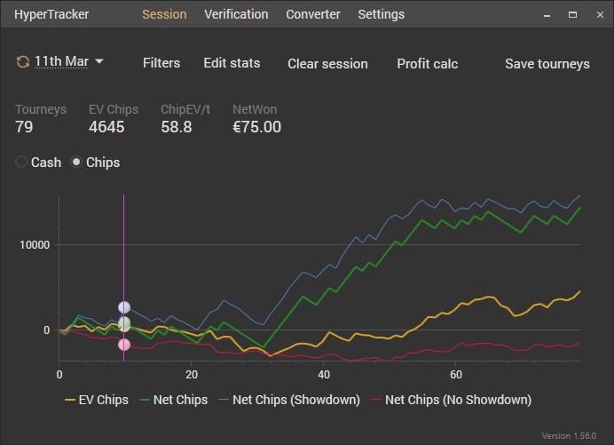Open the Verification tab
The width and height of the screenshot is (614, 445).
point(236,14)
